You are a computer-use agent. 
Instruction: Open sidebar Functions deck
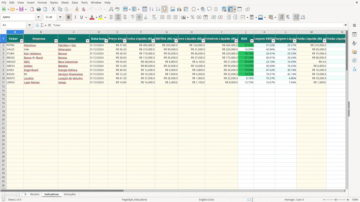(354, 69)
